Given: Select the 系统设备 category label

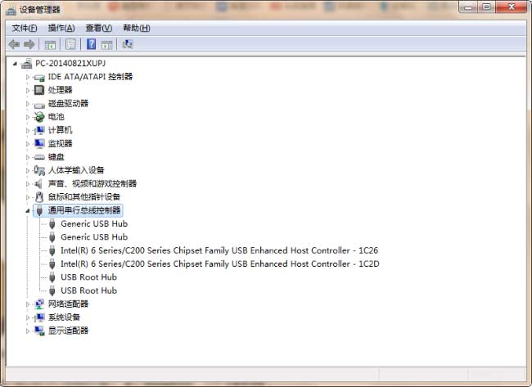Looking at the screenshot, I should coord(64,317).
